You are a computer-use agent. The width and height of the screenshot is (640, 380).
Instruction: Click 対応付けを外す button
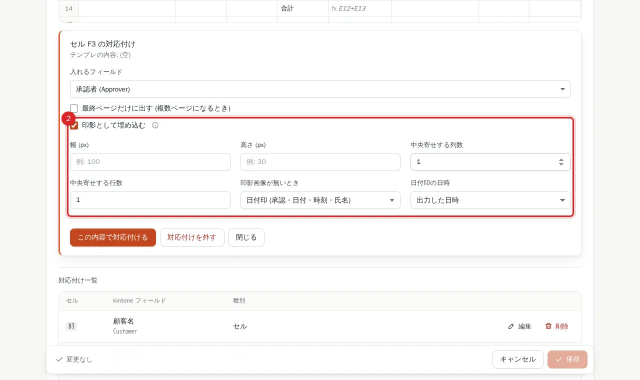pyautogui.click(x=192, y=237)
